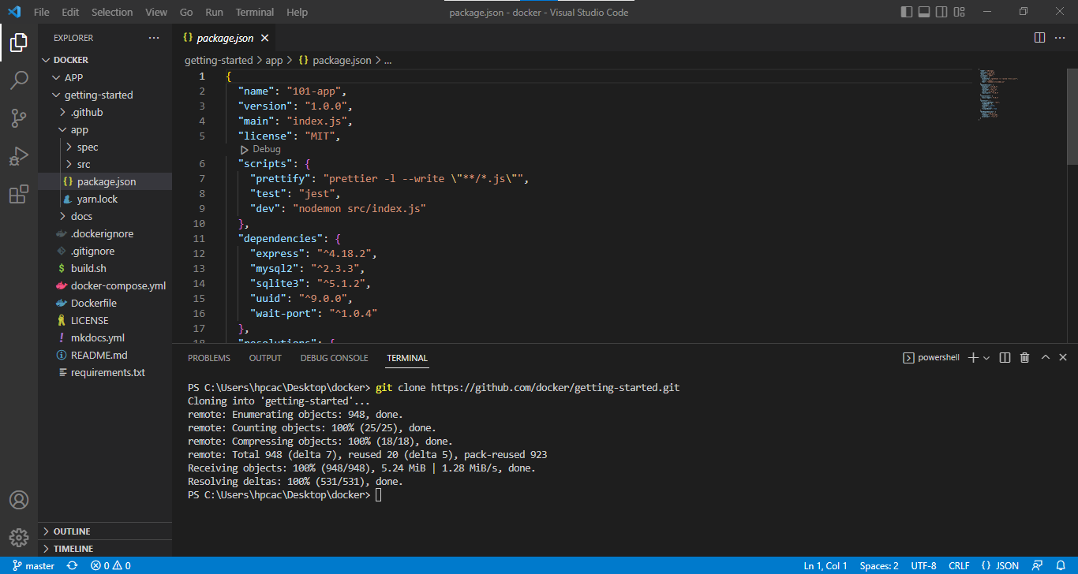
Task: Click the Split Terminal icon
Action: coord(1005,357)
